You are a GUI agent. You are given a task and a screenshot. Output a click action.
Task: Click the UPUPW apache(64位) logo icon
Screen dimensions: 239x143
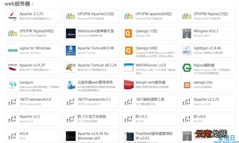click(x=129, y=16)
